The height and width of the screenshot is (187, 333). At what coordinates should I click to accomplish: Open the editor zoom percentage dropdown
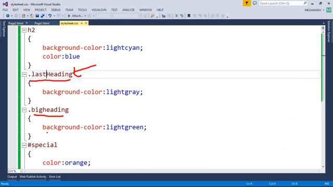point(21,171)
